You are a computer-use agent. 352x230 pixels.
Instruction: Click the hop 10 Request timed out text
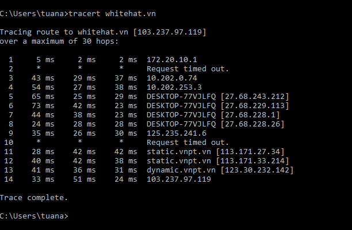tap(188, 143)
